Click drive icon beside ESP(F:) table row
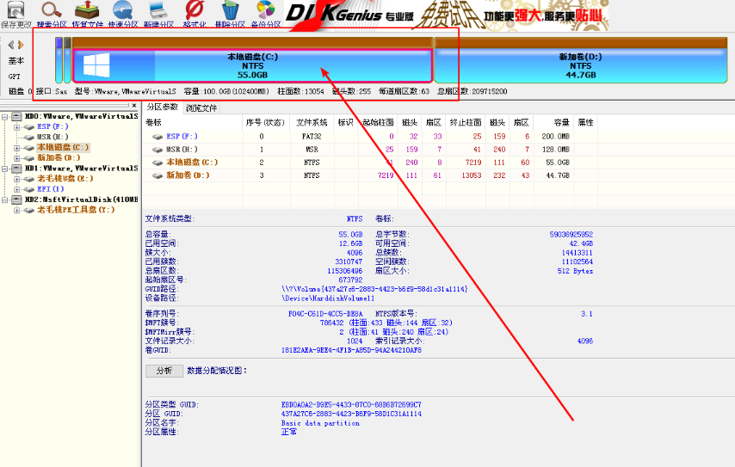The image size is (735, 467). (157, 137)
